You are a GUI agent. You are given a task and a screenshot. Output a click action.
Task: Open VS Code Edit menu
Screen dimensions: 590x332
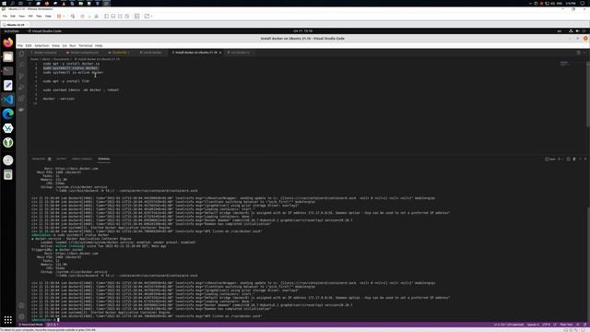pyautogui.click(x=29, y=45)
